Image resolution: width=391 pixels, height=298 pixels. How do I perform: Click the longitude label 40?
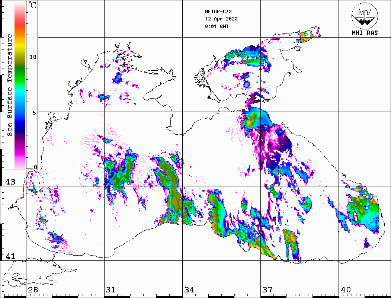(x=346, y=290)
